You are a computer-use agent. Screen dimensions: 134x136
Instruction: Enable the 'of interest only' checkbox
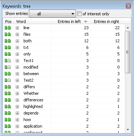(79, 14)
